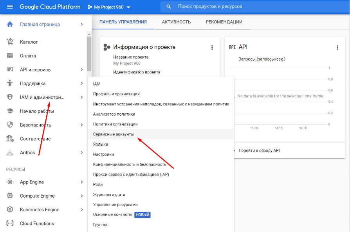Click the Compute Engine chip icon
This screenshot has width=350, height=232.
(10, 196)
